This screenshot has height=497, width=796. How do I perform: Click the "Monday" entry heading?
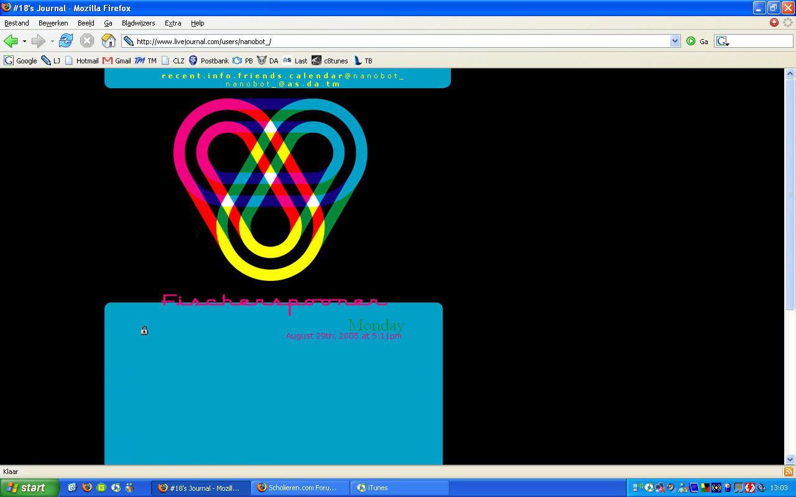click(x=376, y=325)
